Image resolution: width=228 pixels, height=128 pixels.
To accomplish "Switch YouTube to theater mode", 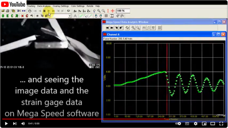I will [213, 123].
